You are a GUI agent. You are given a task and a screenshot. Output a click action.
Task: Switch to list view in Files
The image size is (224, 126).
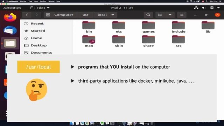(160, 15)
